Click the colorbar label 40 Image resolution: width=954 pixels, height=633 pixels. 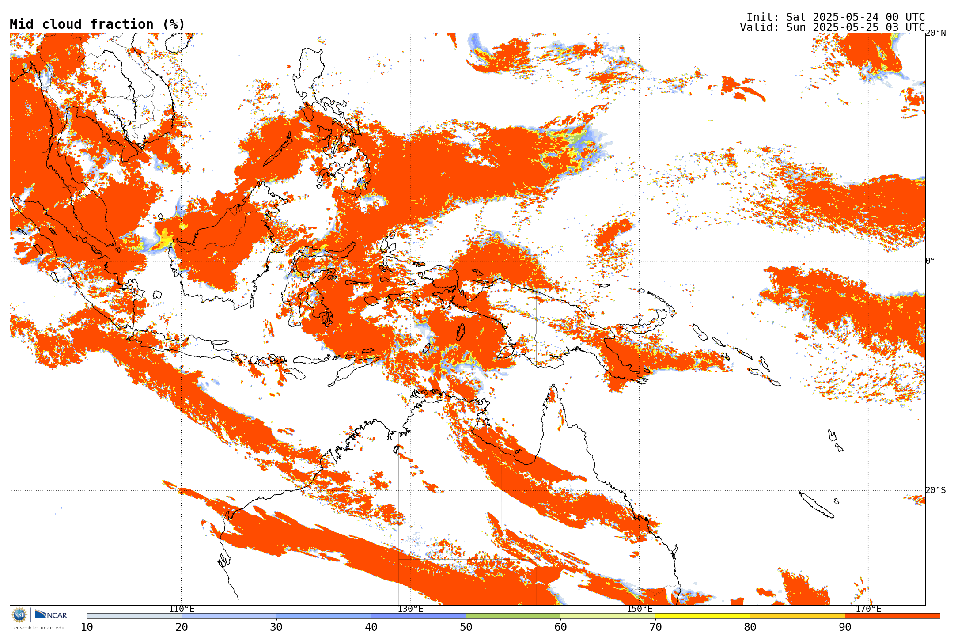(x=371, y=627)
